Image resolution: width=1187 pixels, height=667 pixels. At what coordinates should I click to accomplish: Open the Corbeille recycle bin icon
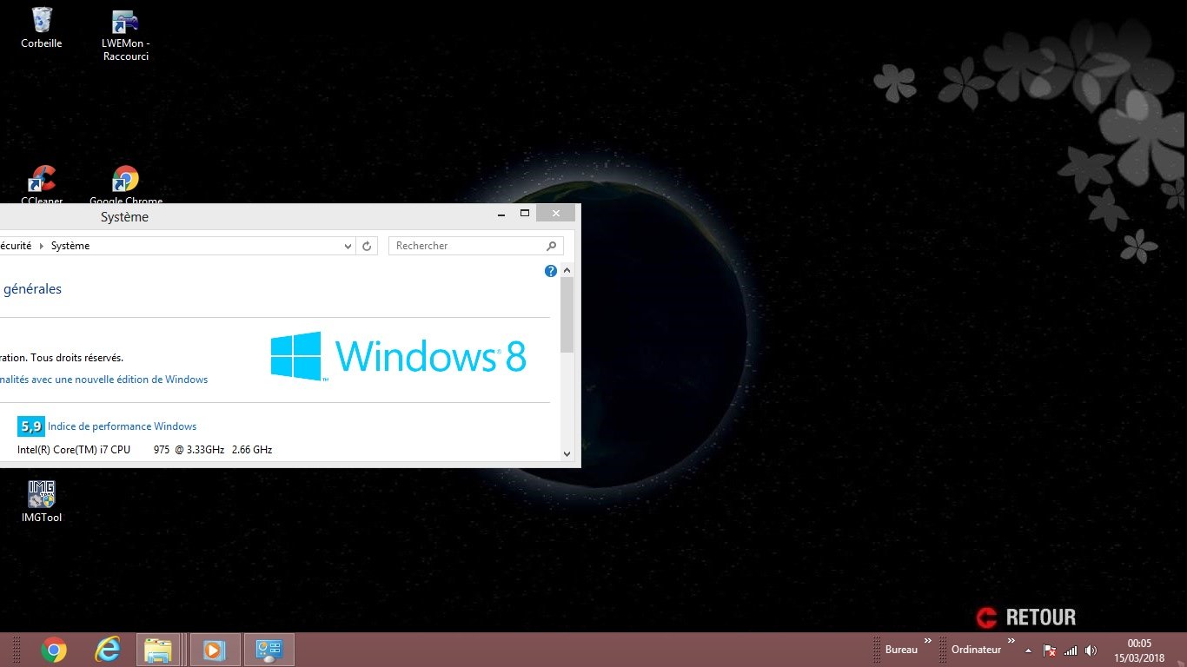pos(41,28)
